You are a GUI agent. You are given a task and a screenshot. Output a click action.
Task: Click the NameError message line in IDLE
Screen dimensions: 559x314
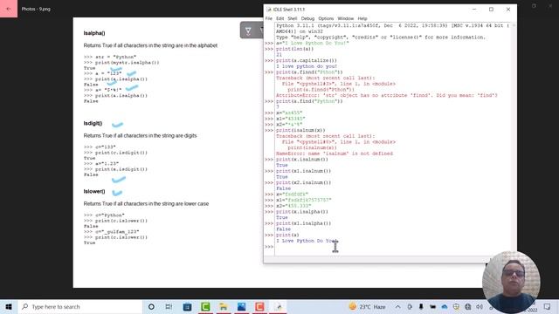coord(335,154)
